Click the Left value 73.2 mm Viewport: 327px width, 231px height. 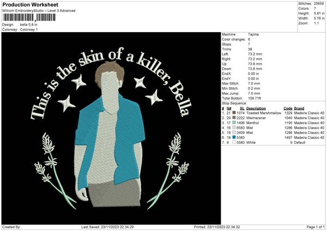[x=255, y=54]
